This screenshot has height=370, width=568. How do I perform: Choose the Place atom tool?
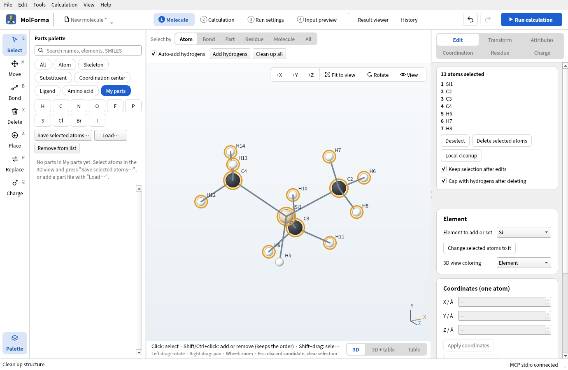tap(15, 140)
